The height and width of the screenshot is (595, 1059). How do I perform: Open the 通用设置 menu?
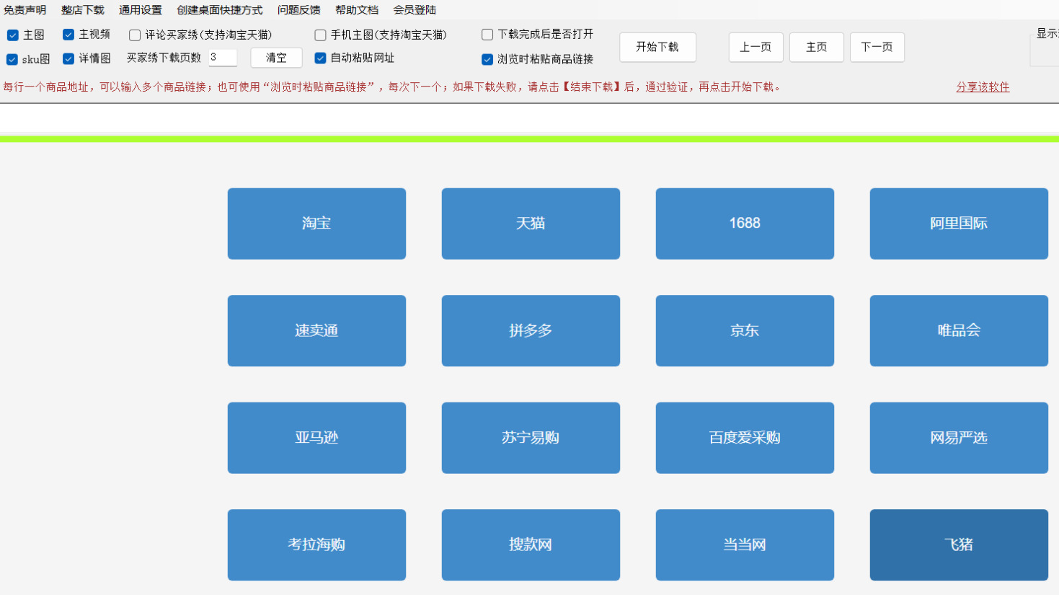coord(141,10)
